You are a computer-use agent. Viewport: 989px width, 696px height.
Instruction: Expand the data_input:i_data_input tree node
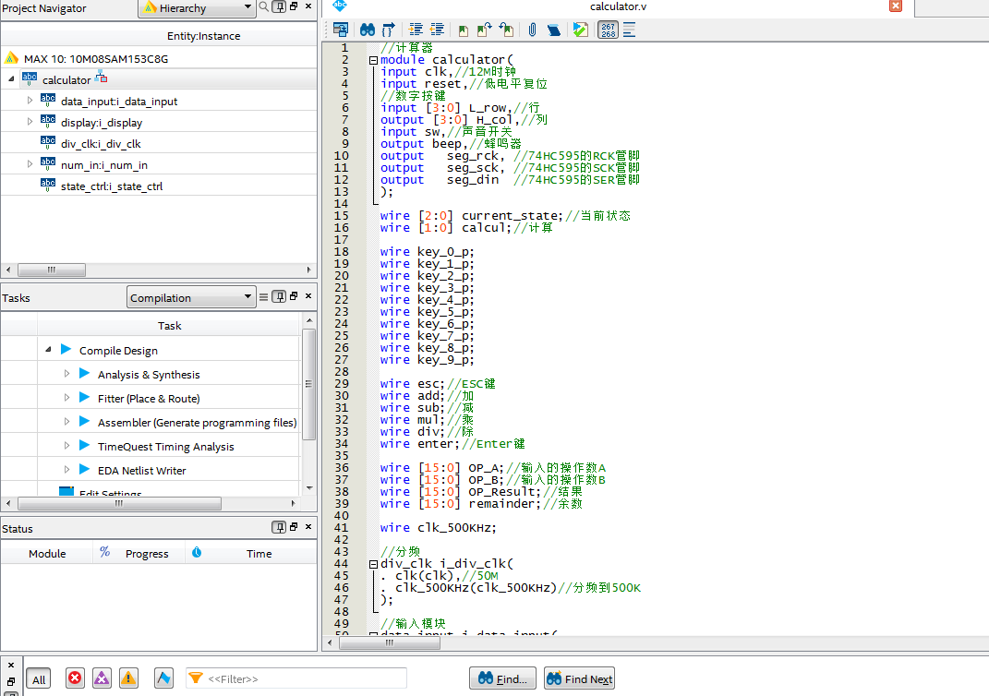point(30,101)
